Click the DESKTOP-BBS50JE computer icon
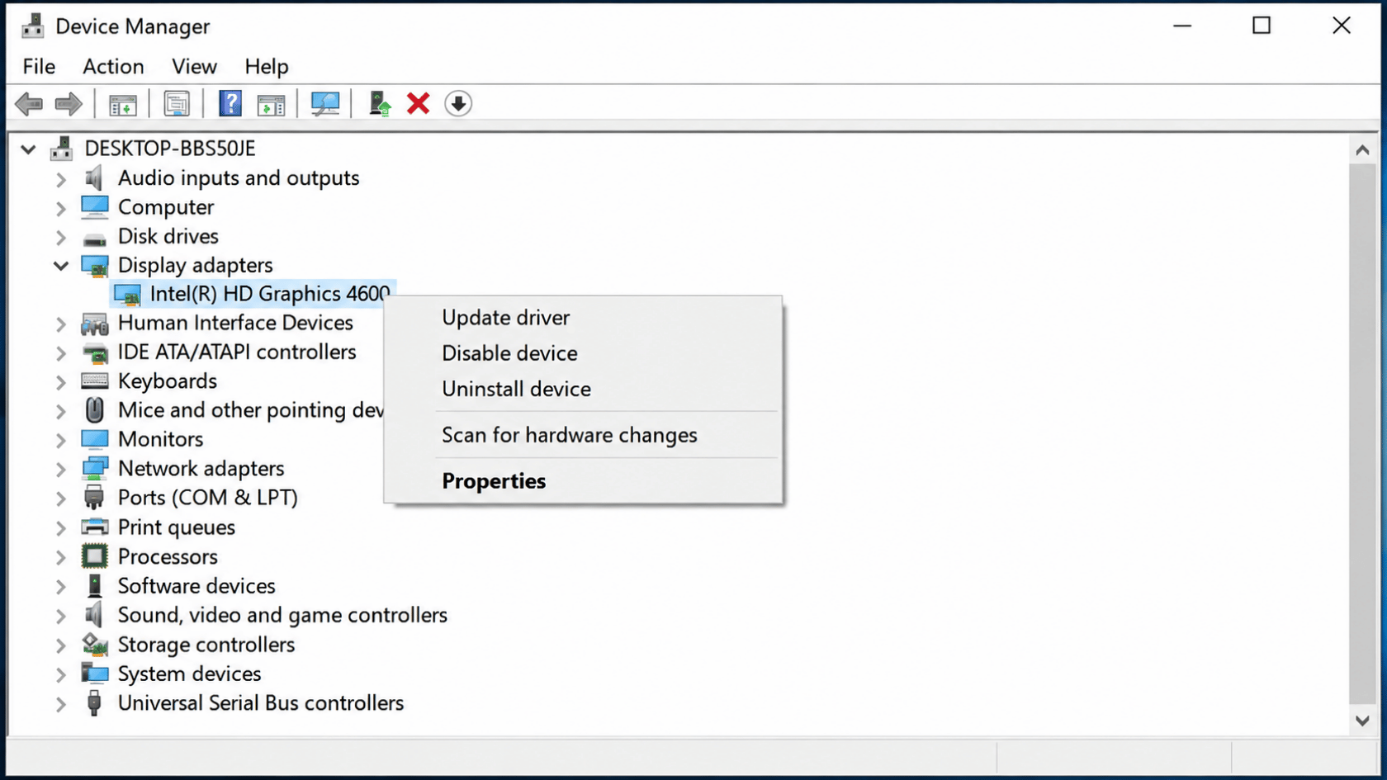Image resolution: width=1387 pixels, height=780 pixels. coord(62,149)
